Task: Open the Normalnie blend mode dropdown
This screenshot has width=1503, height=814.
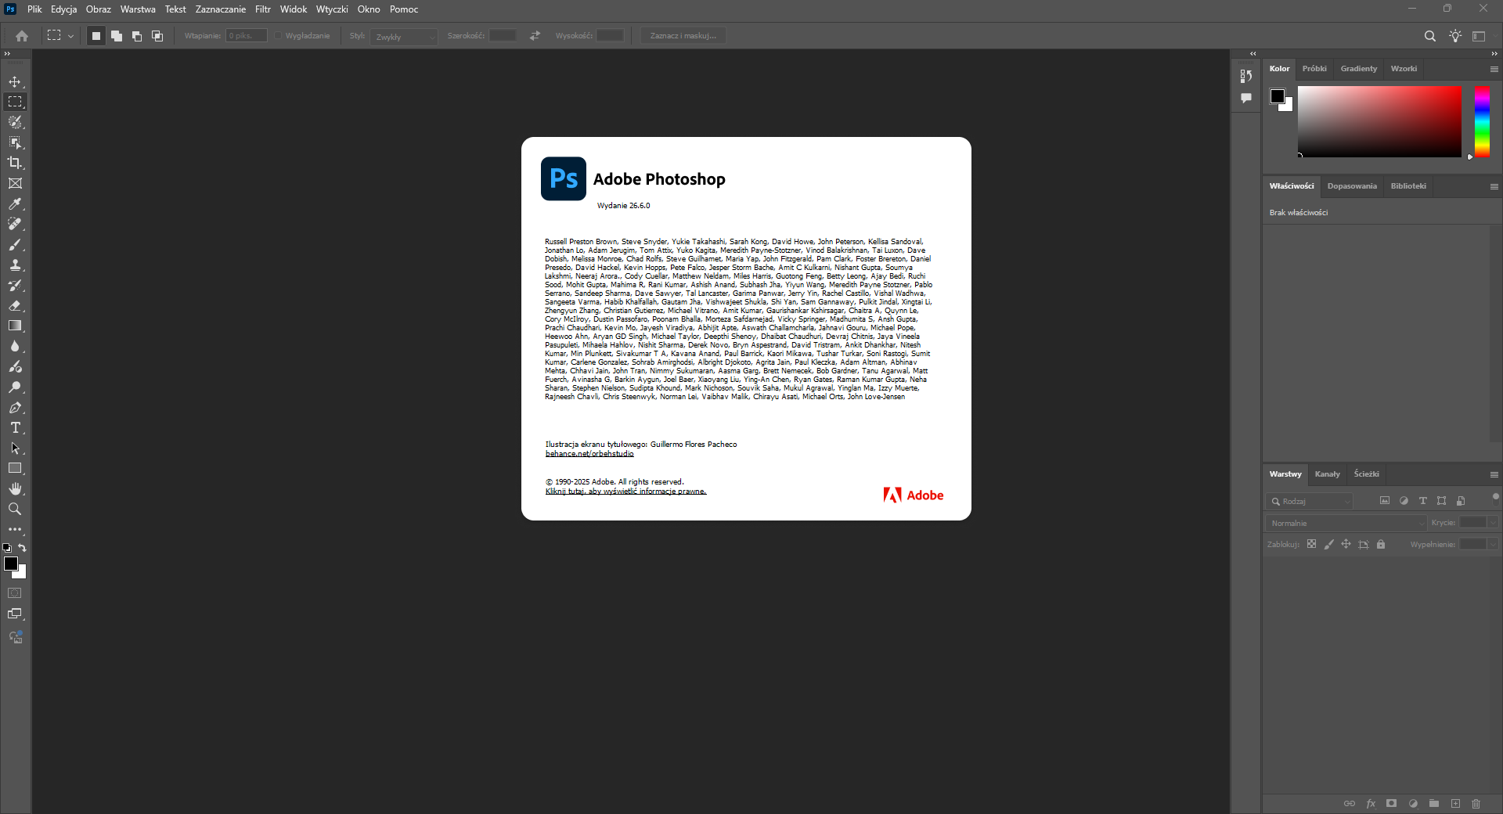Action: [1346, 523]
